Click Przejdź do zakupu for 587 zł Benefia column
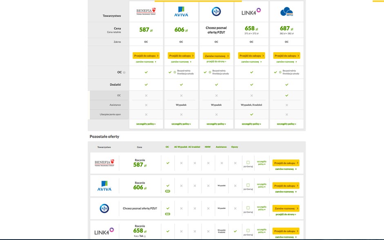Image resolution: width=384 pixels, height=240 pixels. click(146, 56)
